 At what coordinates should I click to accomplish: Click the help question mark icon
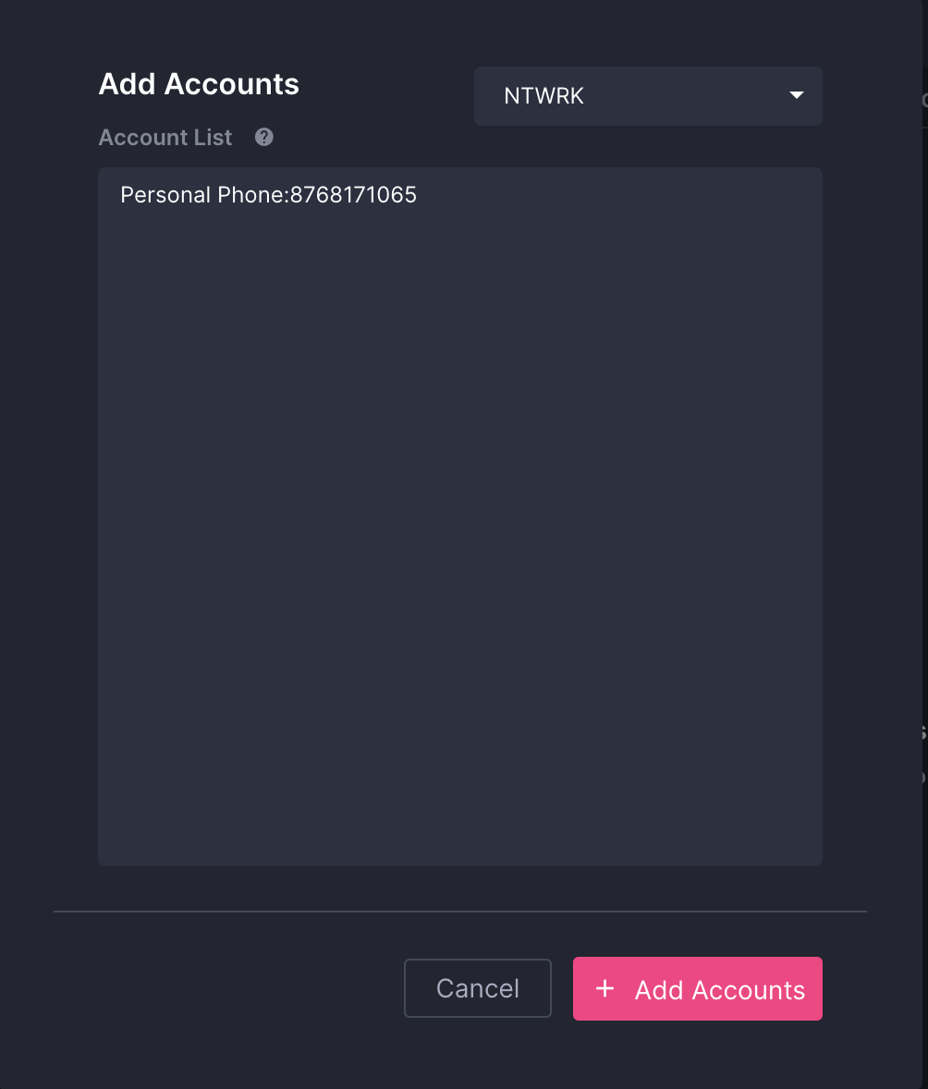[x=264, y=138]
